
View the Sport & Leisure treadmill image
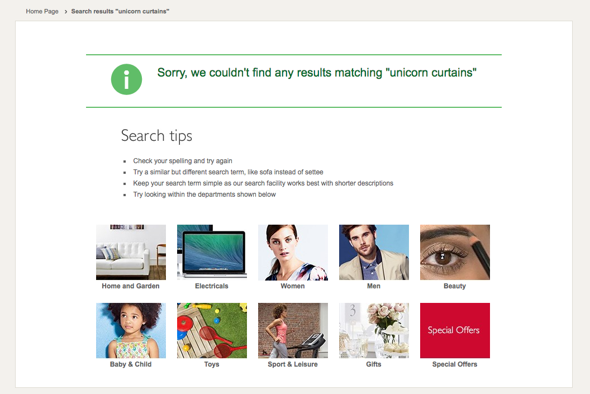click(x=293, y=330)
